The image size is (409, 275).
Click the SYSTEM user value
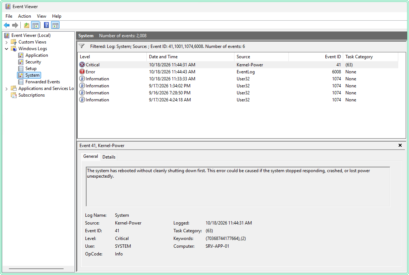click(123, 246)
